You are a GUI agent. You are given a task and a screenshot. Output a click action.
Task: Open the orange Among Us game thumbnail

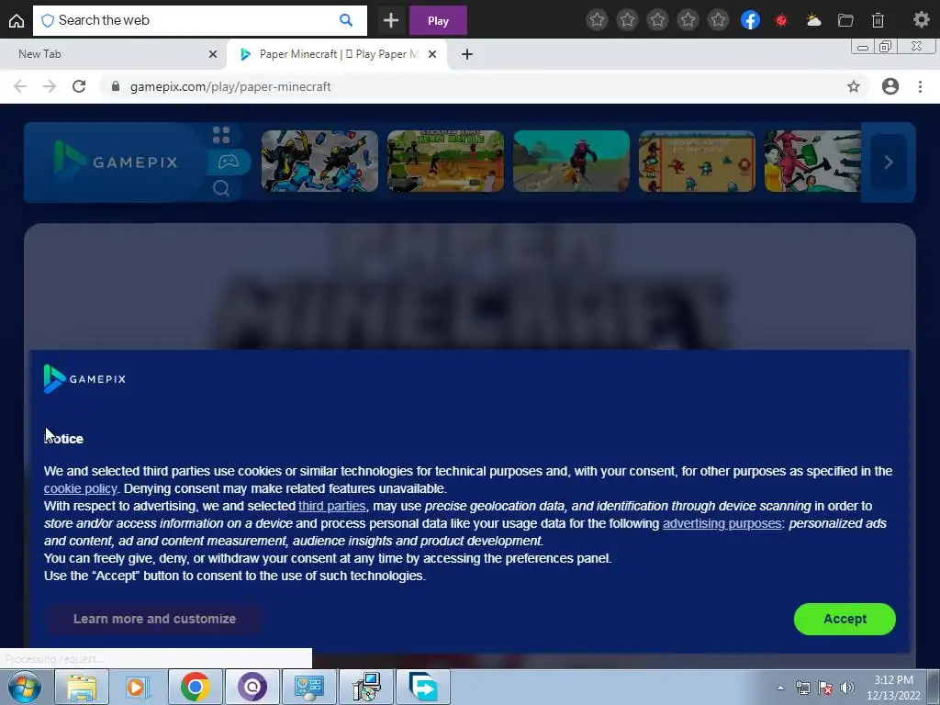(x=697, y=162)
